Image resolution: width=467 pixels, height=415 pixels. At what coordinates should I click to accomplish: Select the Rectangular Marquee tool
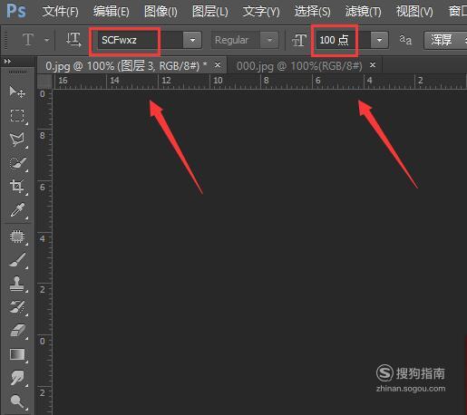17,115
